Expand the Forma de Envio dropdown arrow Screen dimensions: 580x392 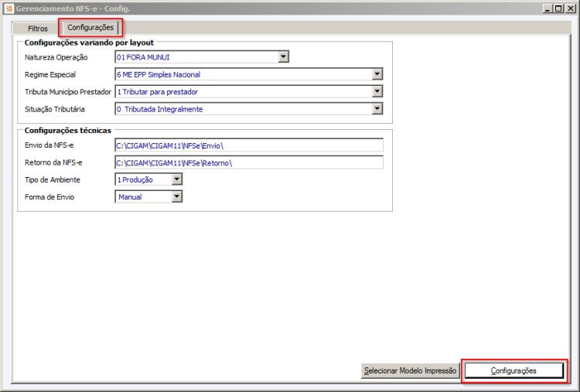point(177,196)
